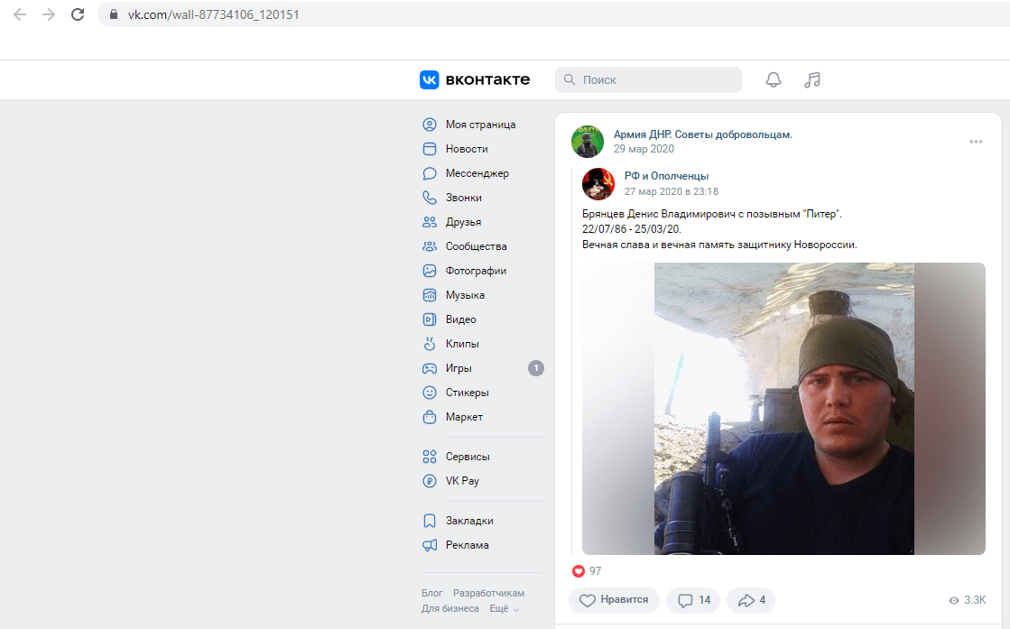Open the Сервисы grid icon
Screen dimensions: 1010x629
(x=430, y=457)
